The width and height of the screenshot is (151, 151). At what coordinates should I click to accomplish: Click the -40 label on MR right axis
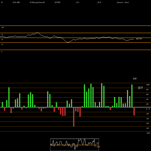[147, 119]
